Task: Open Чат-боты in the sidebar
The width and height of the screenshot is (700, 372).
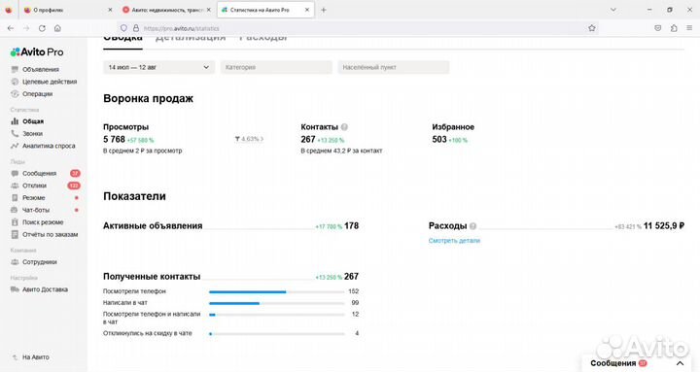Action: 36,210
